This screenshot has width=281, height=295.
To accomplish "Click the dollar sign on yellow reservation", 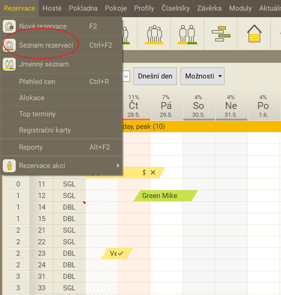I will point(144,173).
